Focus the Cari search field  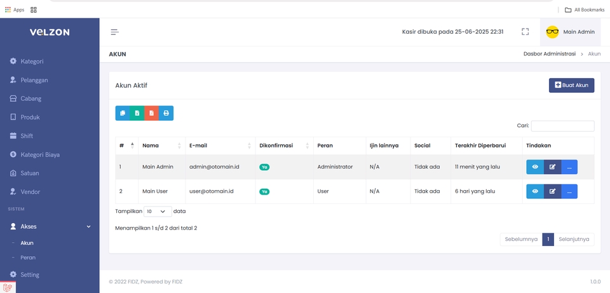tap(562, 126)
